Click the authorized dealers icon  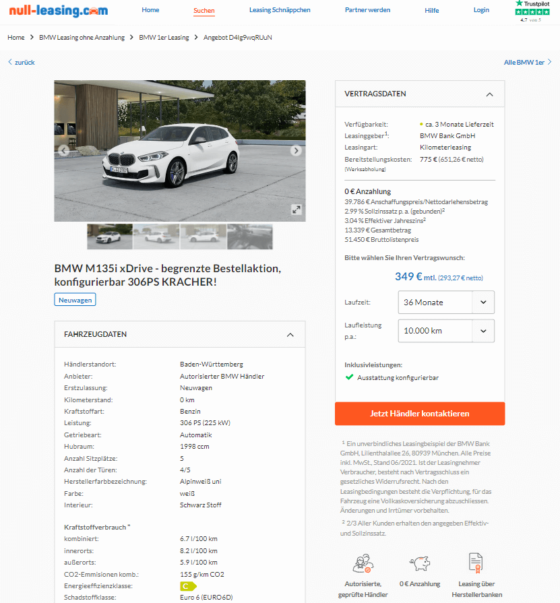(x=363, y=563)
